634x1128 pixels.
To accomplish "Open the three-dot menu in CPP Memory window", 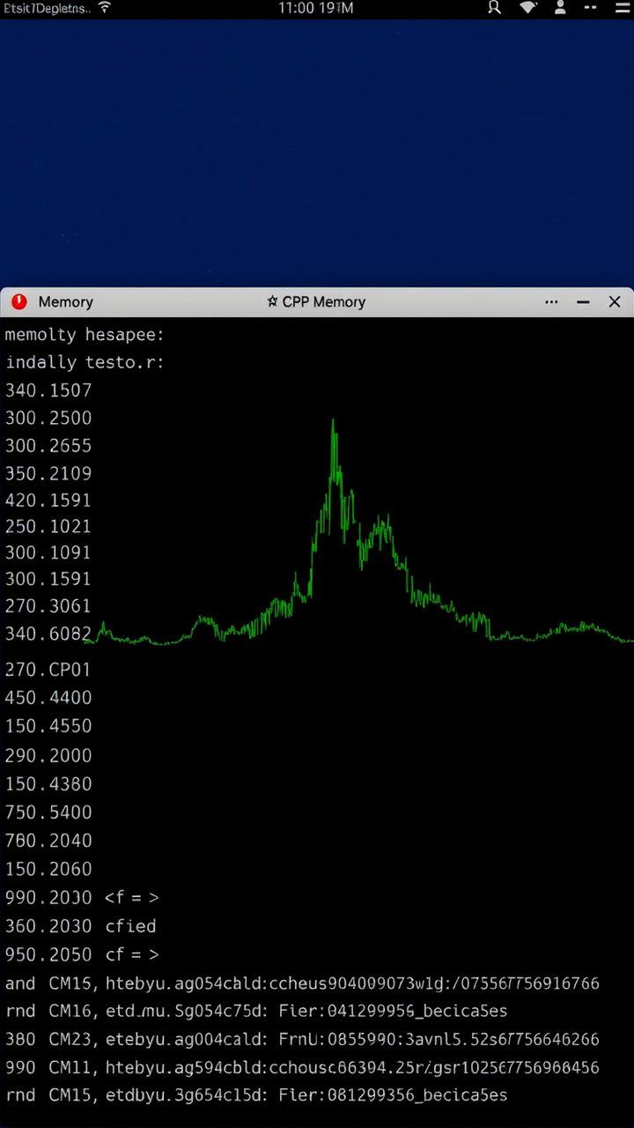I will click(x=551, y=301).
